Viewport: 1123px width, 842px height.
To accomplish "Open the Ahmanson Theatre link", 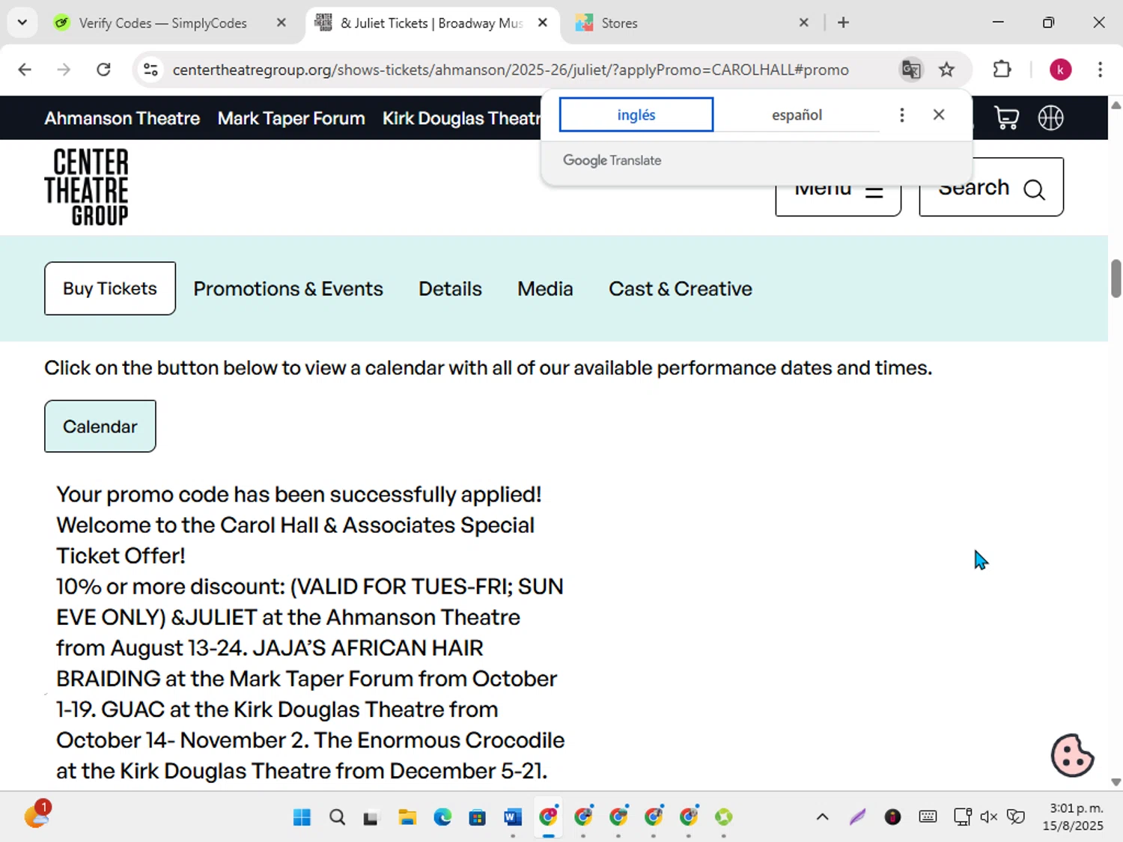I will point(122,118).
